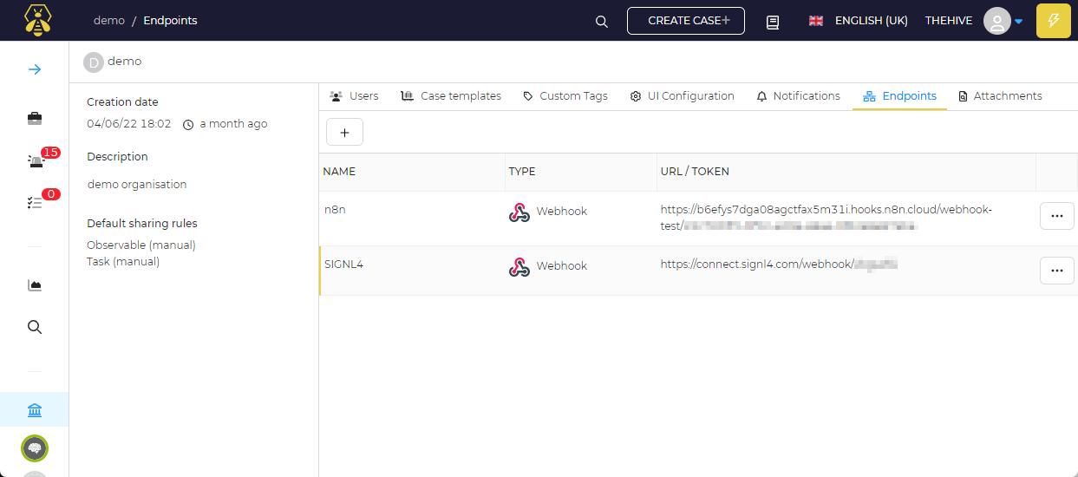Image resolution: width=1078 pixels, height=477 pixels.
Task: Click the demo organisation D avatar
Action: click(93, 62)
